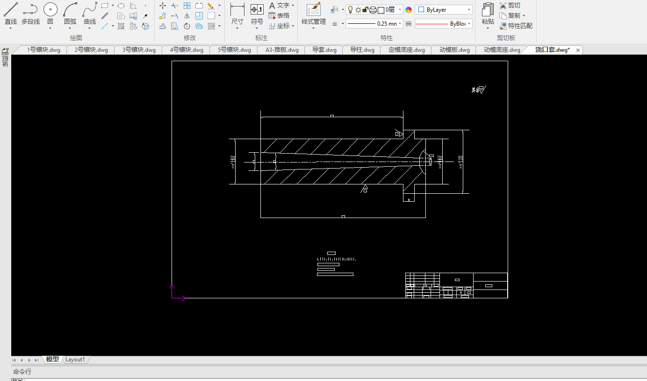
Task: Choose the 多段线 polyline tool
Action: point(30,14)
